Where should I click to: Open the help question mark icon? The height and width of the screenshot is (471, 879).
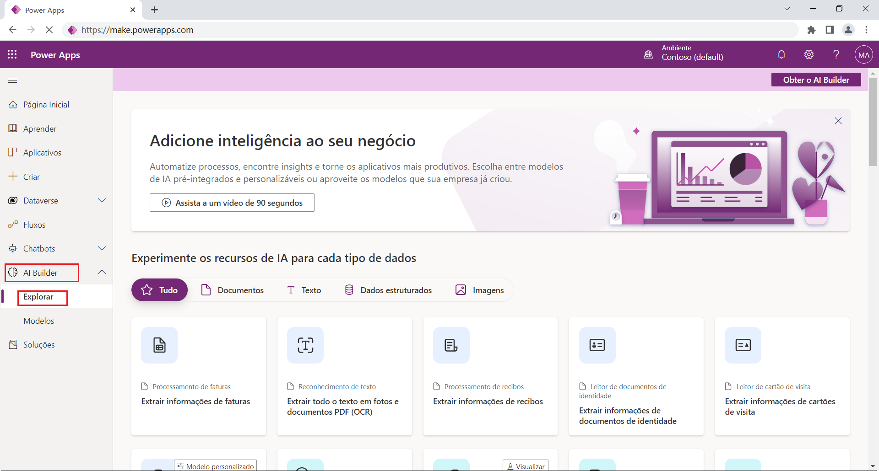coord(836,54)
